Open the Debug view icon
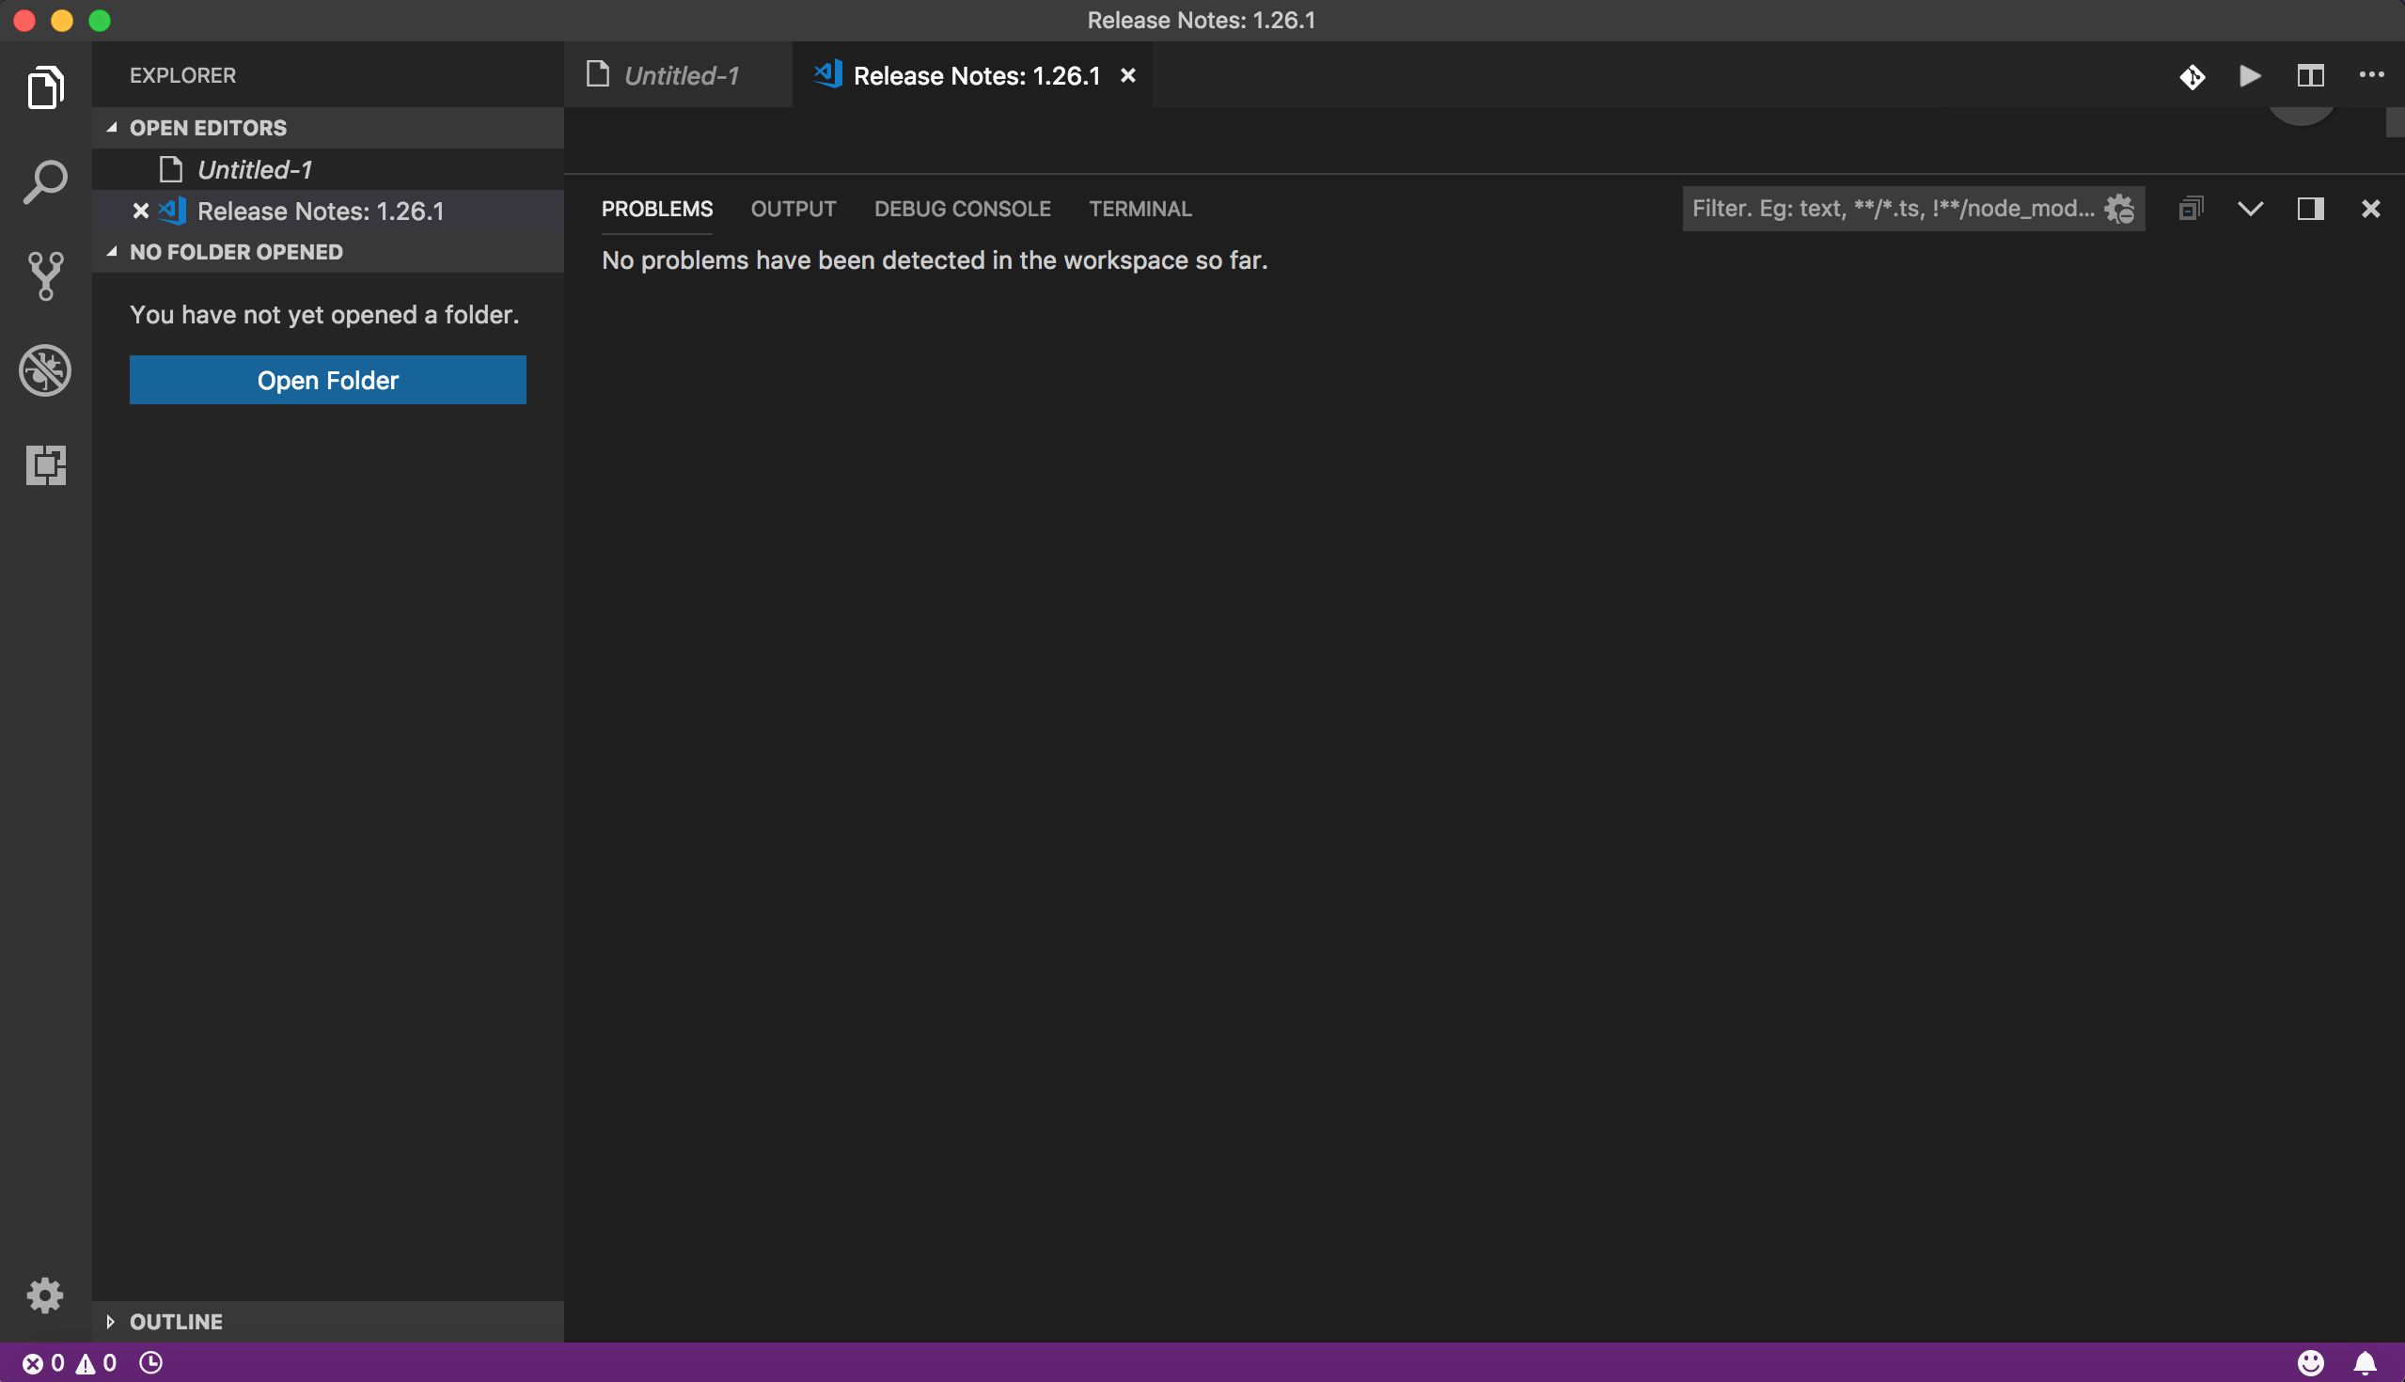The height and width of the screenshot is (1382, 2405). click(44, 369)
